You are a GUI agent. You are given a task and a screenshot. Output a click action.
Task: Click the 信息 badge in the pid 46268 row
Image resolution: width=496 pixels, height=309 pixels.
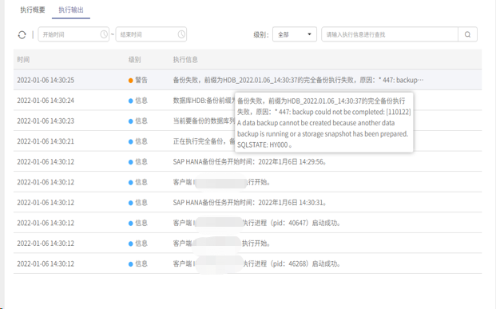coord(138,263)
